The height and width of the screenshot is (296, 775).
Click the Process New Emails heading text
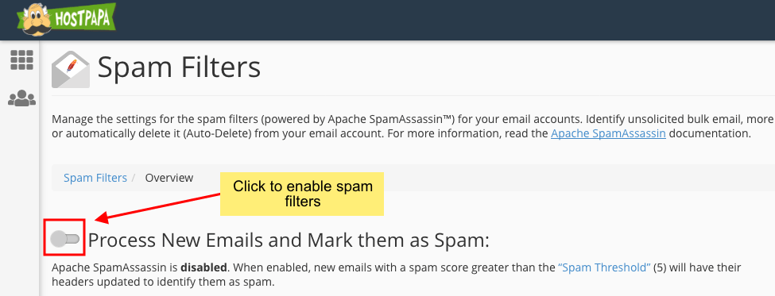tap(289, 240)
